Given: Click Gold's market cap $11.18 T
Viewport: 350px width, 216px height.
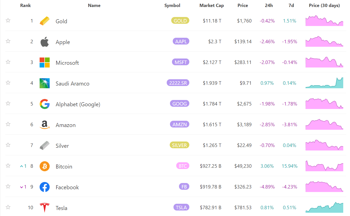Looking at the screenshot, I should [212, 21].
